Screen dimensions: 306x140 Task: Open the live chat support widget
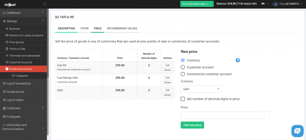coord(297,131)
